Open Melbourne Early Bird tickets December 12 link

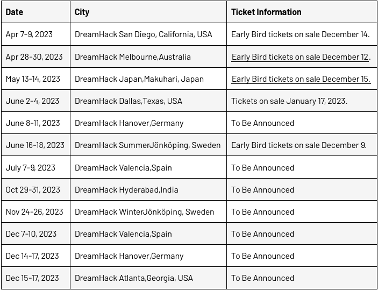[300, 57]
